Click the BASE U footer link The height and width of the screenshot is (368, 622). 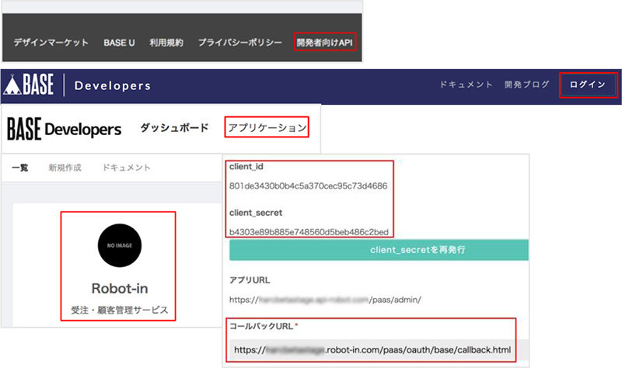119,43
